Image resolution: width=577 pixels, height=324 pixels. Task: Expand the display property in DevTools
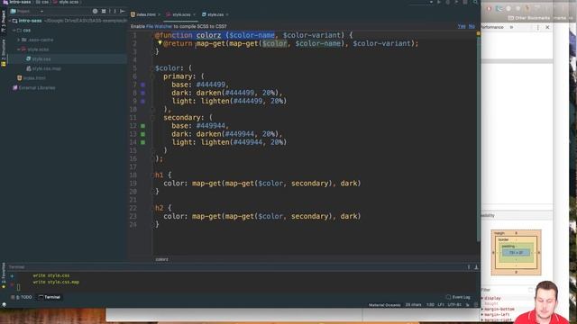(482, 298)
